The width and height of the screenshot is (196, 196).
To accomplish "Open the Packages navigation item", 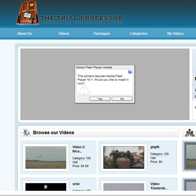I will click(102, 33).
